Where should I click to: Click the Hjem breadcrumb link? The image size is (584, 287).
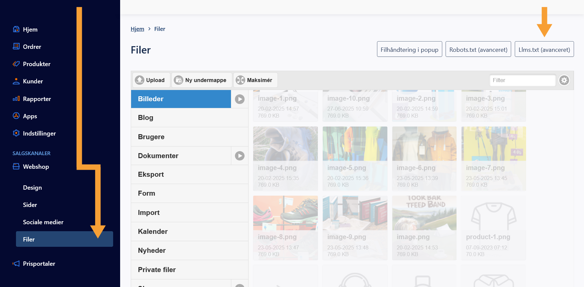click(x=137, y=29)
